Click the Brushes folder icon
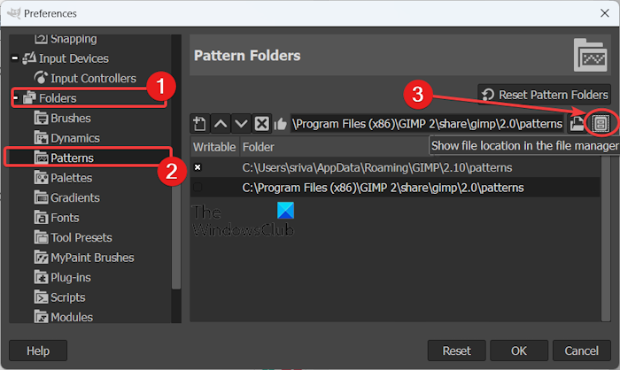Screen dimensions: 620x370 coord(41,119)
